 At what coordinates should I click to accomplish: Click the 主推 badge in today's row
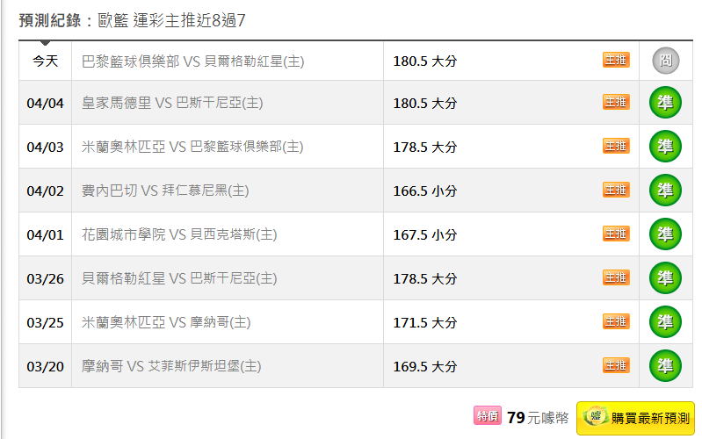pos(616,60)
